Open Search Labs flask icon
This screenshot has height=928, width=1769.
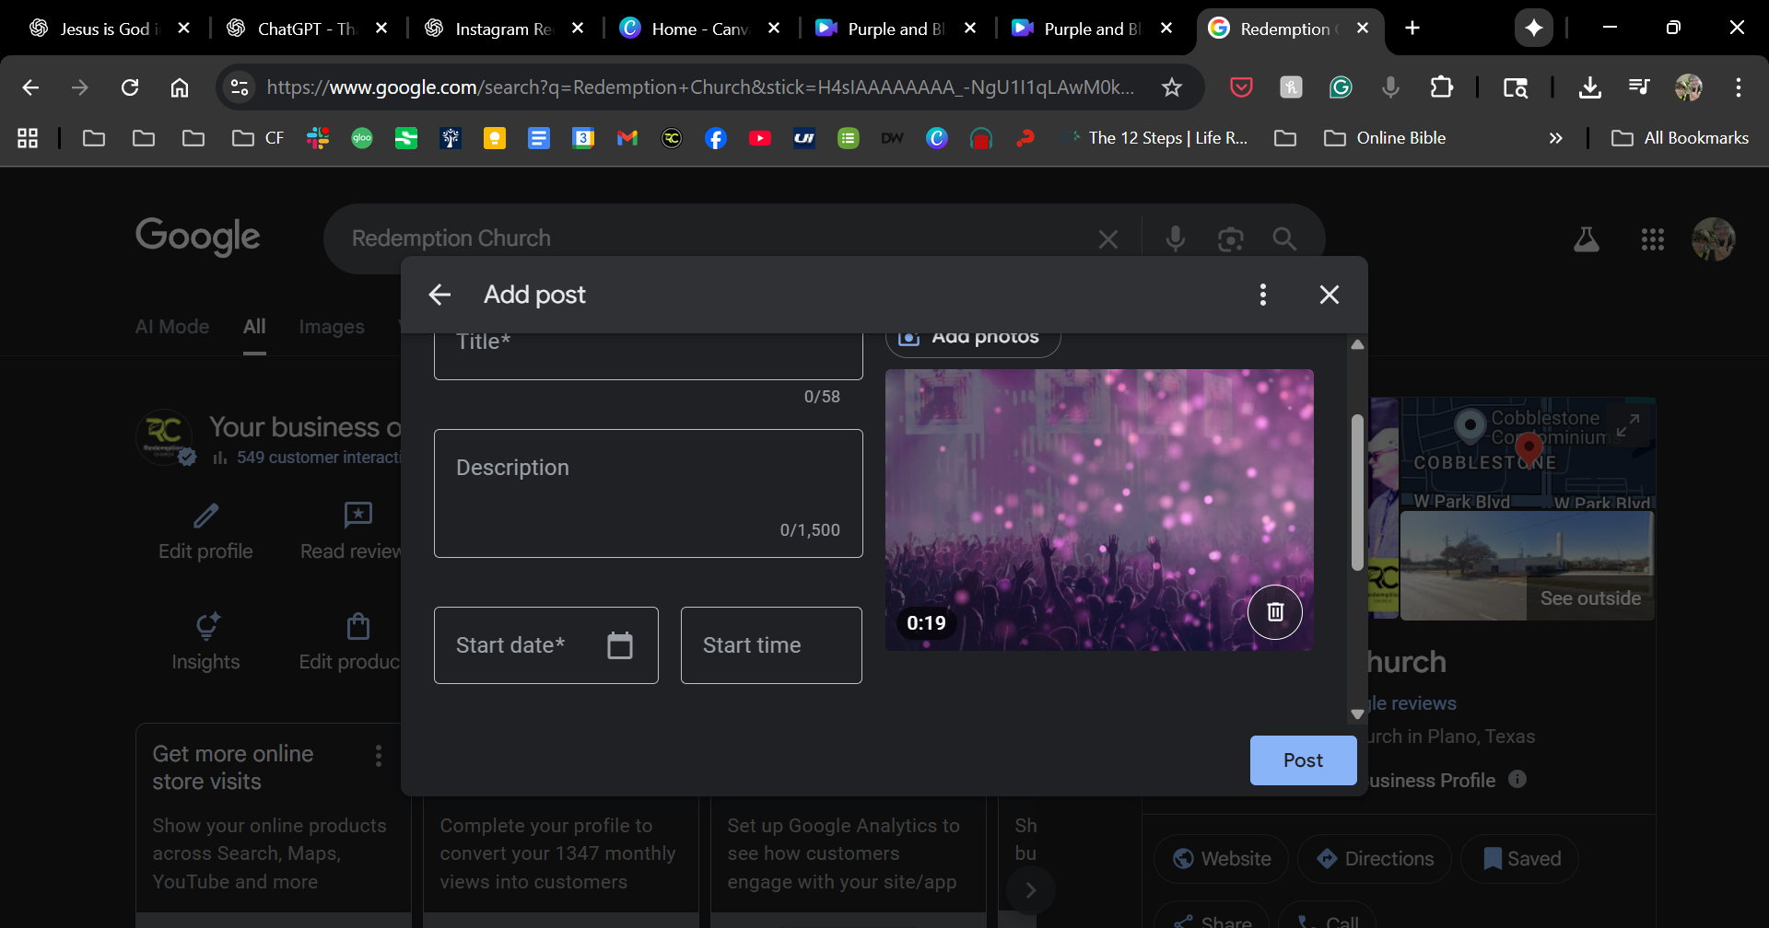(x=1586, y=240)
